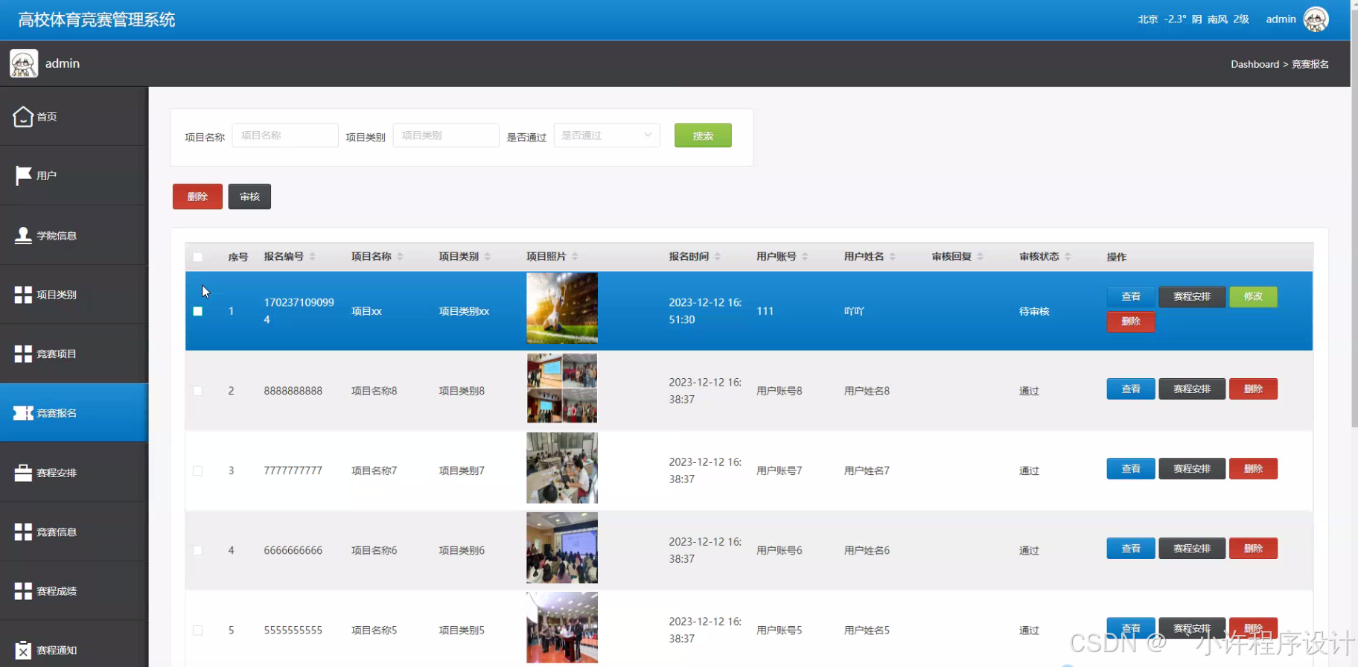
Task: Click the ticket icon beside 竞赛报名
Action: click(x=23, y=412)
